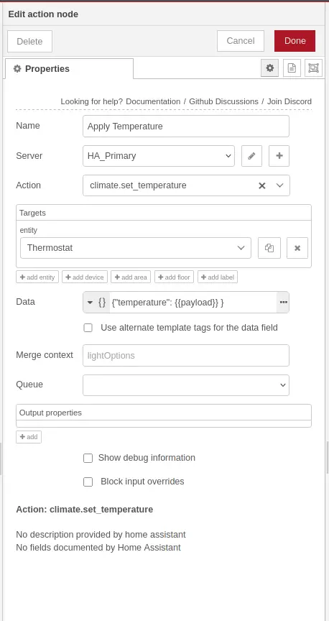Click No description provided by home assistant text
Viewport: 329px width, 621px height.
coord(101,535)
